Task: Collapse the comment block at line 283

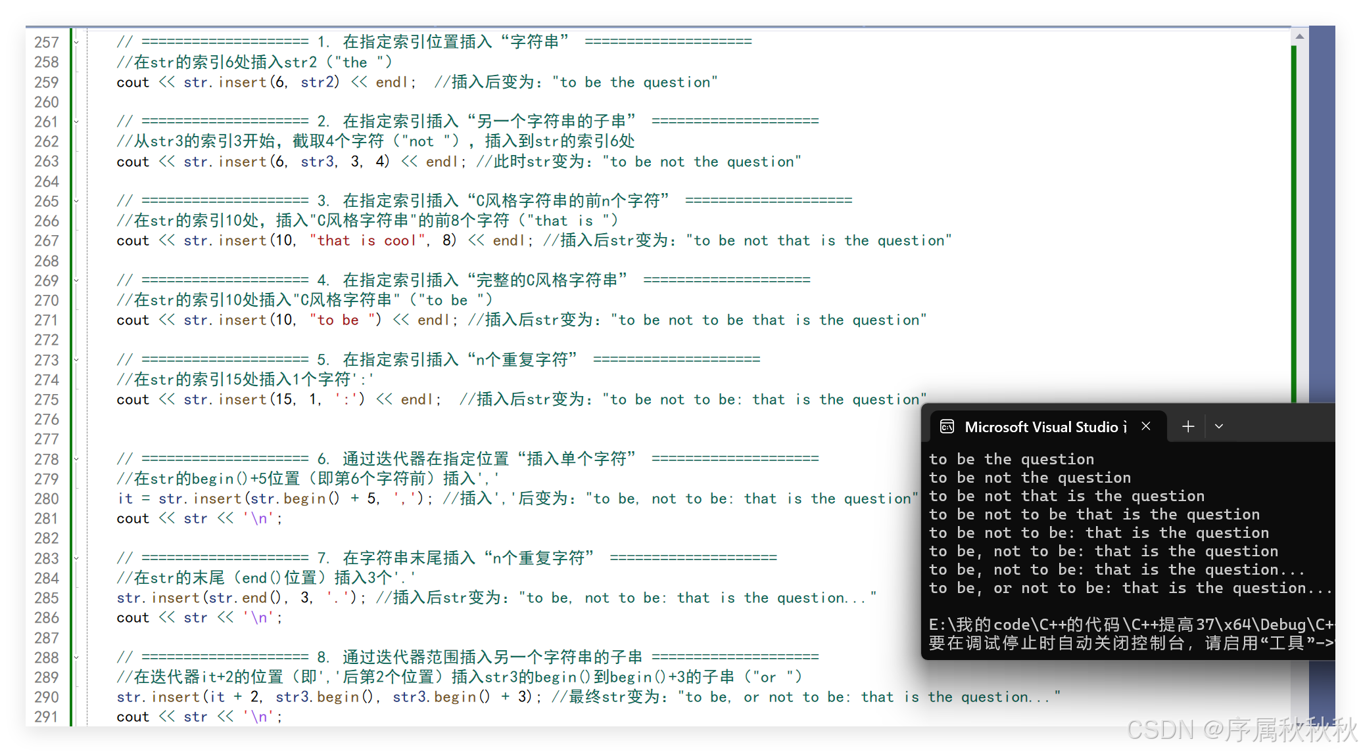Action: tap(76, 559)
